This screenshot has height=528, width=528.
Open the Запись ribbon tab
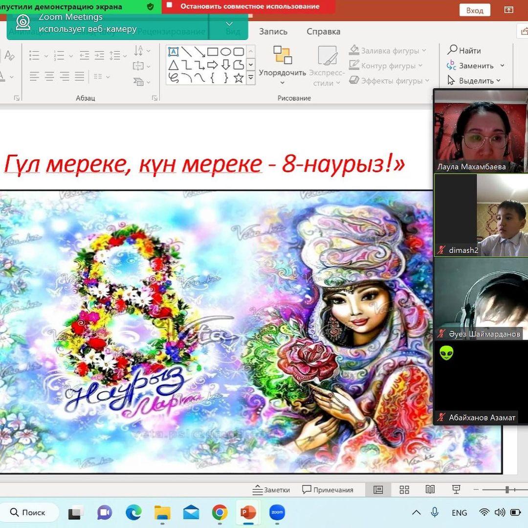(x=273, y=31)
